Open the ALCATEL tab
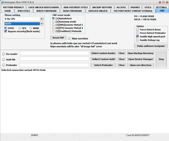This screenshot has width=169, height=141. tap(121, 7)
